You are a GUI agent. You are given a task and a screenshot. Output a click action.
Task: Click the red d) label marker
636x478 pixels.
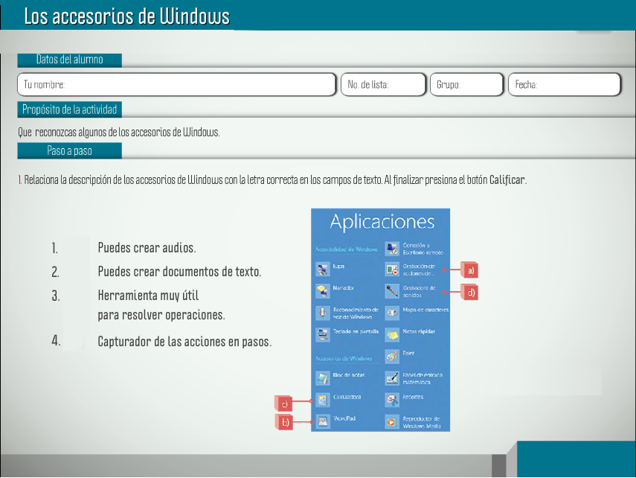[469, 293]
